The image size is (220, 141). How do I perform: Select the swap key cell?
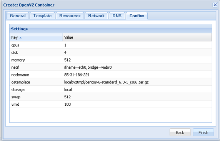(x=36, y=97)
